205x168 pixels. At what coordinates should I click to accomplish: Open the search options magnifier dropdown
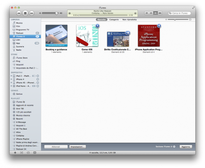(170, 13)
